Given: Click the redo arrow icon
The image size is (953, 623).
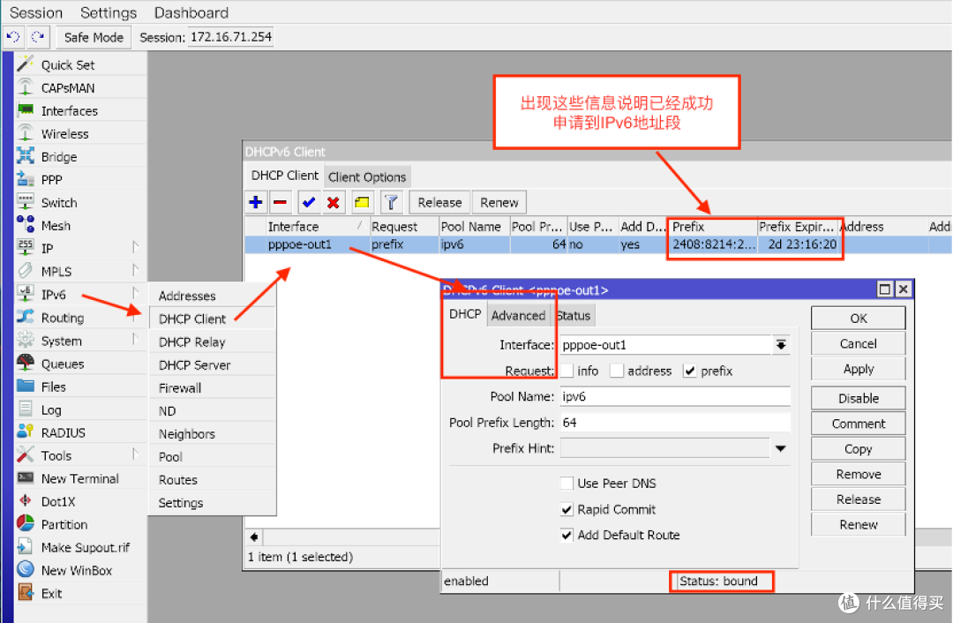Looking at the screenshot, I should click(38, 37).
